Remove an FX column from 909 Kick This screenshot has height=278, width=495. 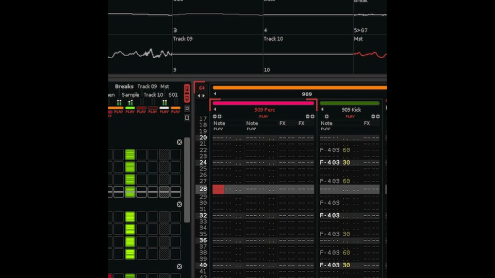click(373, 117)
